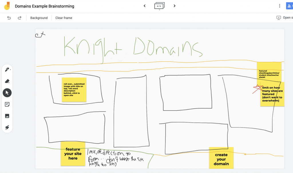Open the Jamboard home logo
The image size is (293, 173).
click(7, 6)
